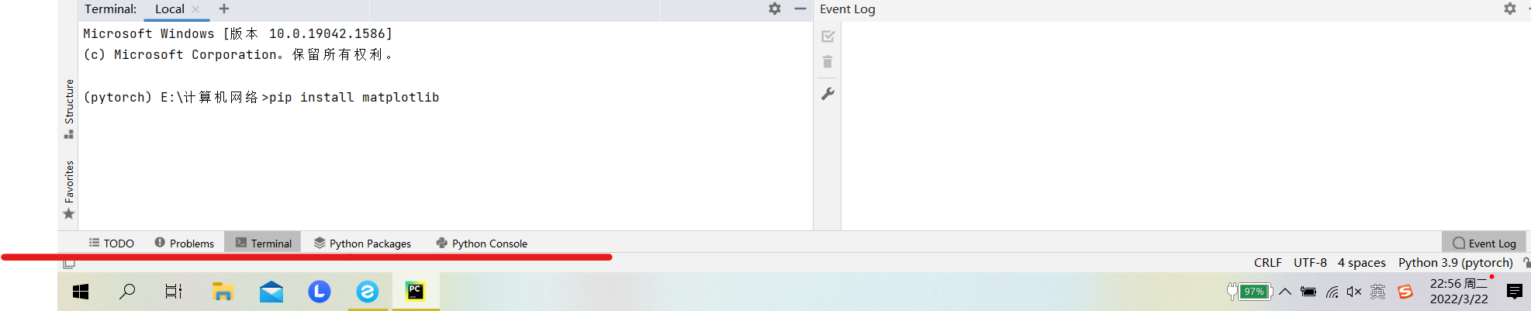Add a new terminal tab with plus
Image resolution: width=1531 pixels, height=311 pixels.
click(x=224, y=9)
